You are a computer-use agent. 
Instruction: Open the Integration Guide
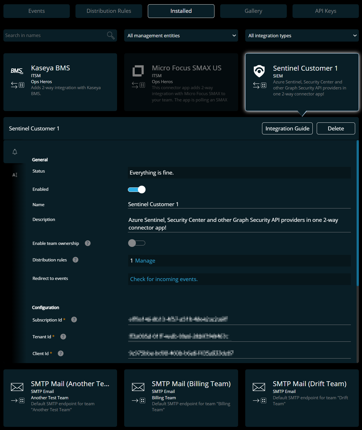(287, 128)
